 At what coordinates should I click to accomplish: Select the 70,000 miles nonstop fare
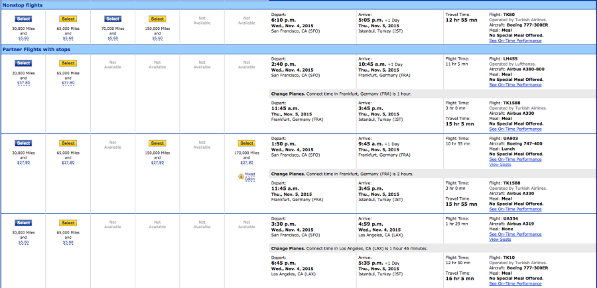(112, 19)
